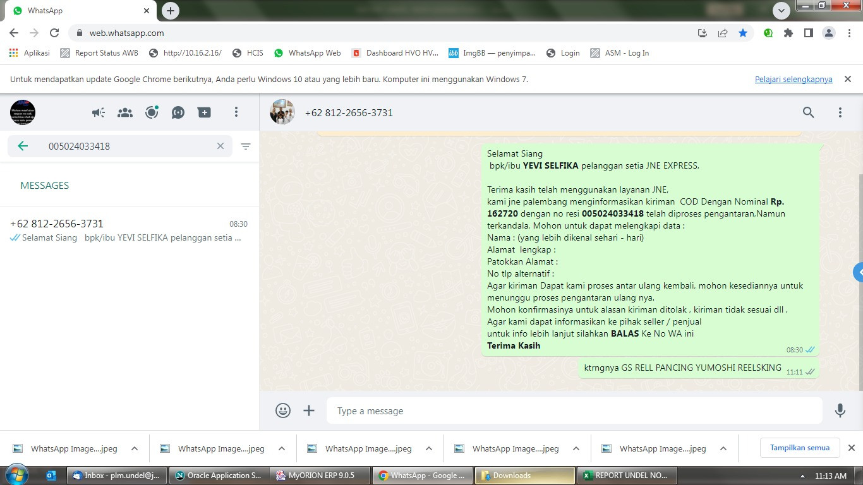Start a new chat
Image resolution: width=863 pixels, height=485 pixels.
(204, 112)
